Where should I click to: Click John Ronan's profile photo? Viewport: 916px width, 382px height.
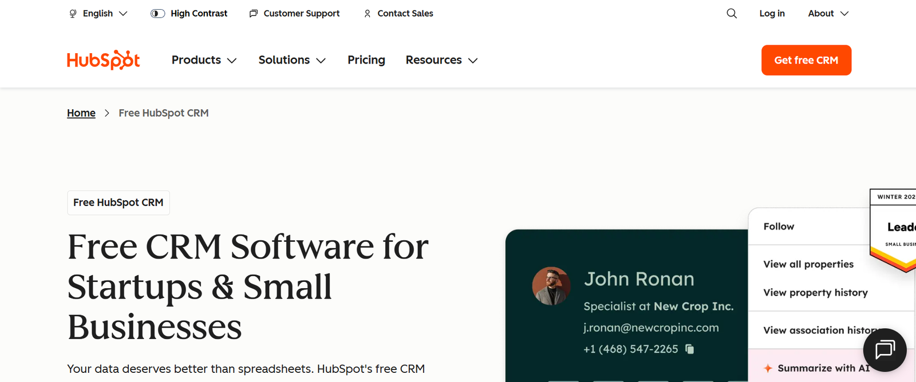click(551, 286)
